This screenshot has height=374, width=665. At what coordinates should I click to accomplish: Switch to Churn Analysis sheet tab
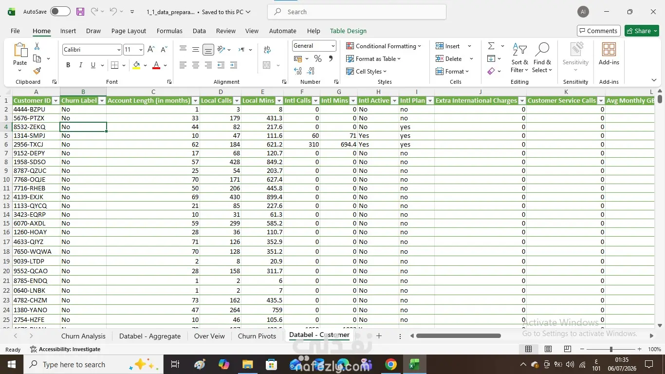83,336
